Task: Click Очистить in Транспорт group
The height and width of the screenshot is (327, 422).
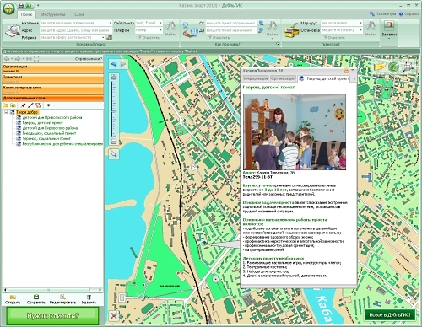Action: [x=333, y=38]
